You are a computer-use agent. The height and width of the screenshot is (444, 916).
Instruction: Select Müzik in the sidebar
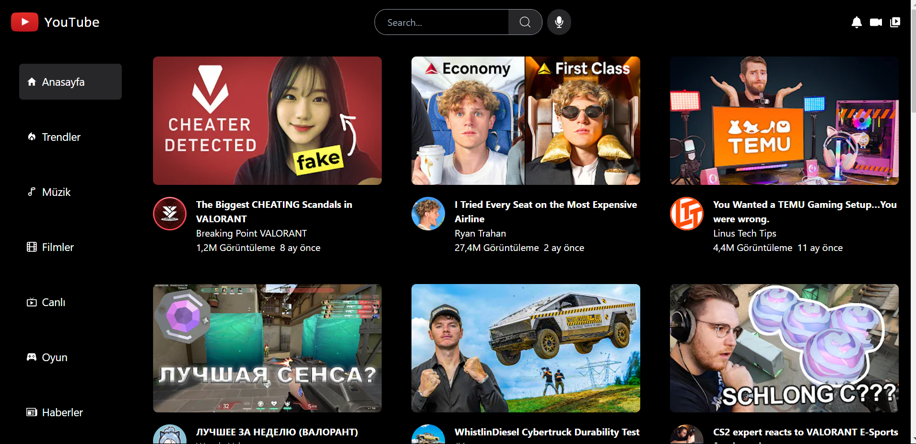coord(70,192)
